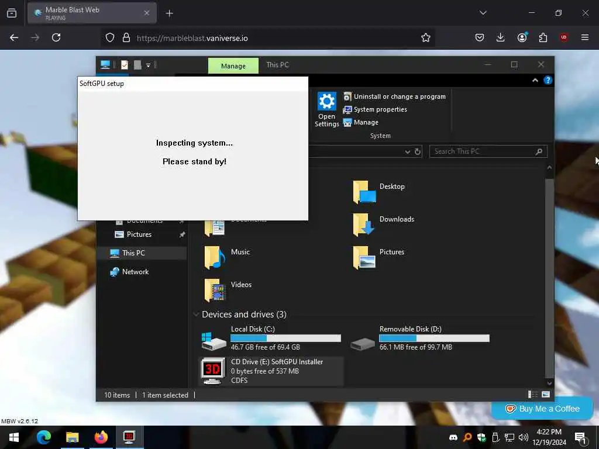
Task: Collapse the ribbon with the chevron
Action: 535,80
